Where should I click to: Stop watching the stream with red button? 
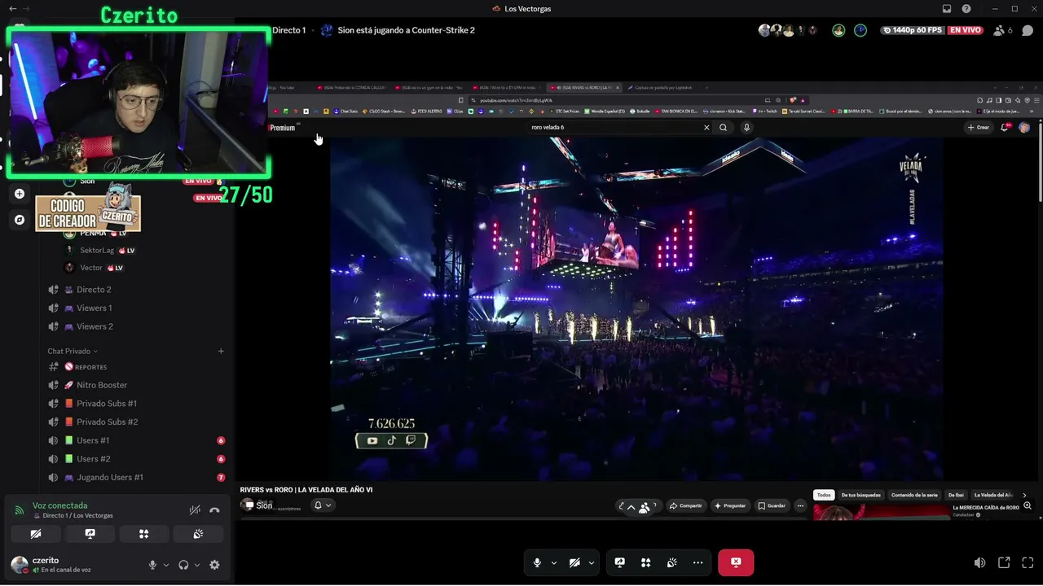coord(736,562)
